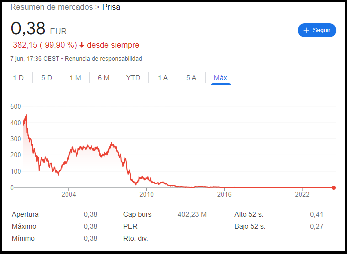The height and width of the screenshot is (255, 347).
Task: Switch chart to 1 A range
Action: [163, 78]
